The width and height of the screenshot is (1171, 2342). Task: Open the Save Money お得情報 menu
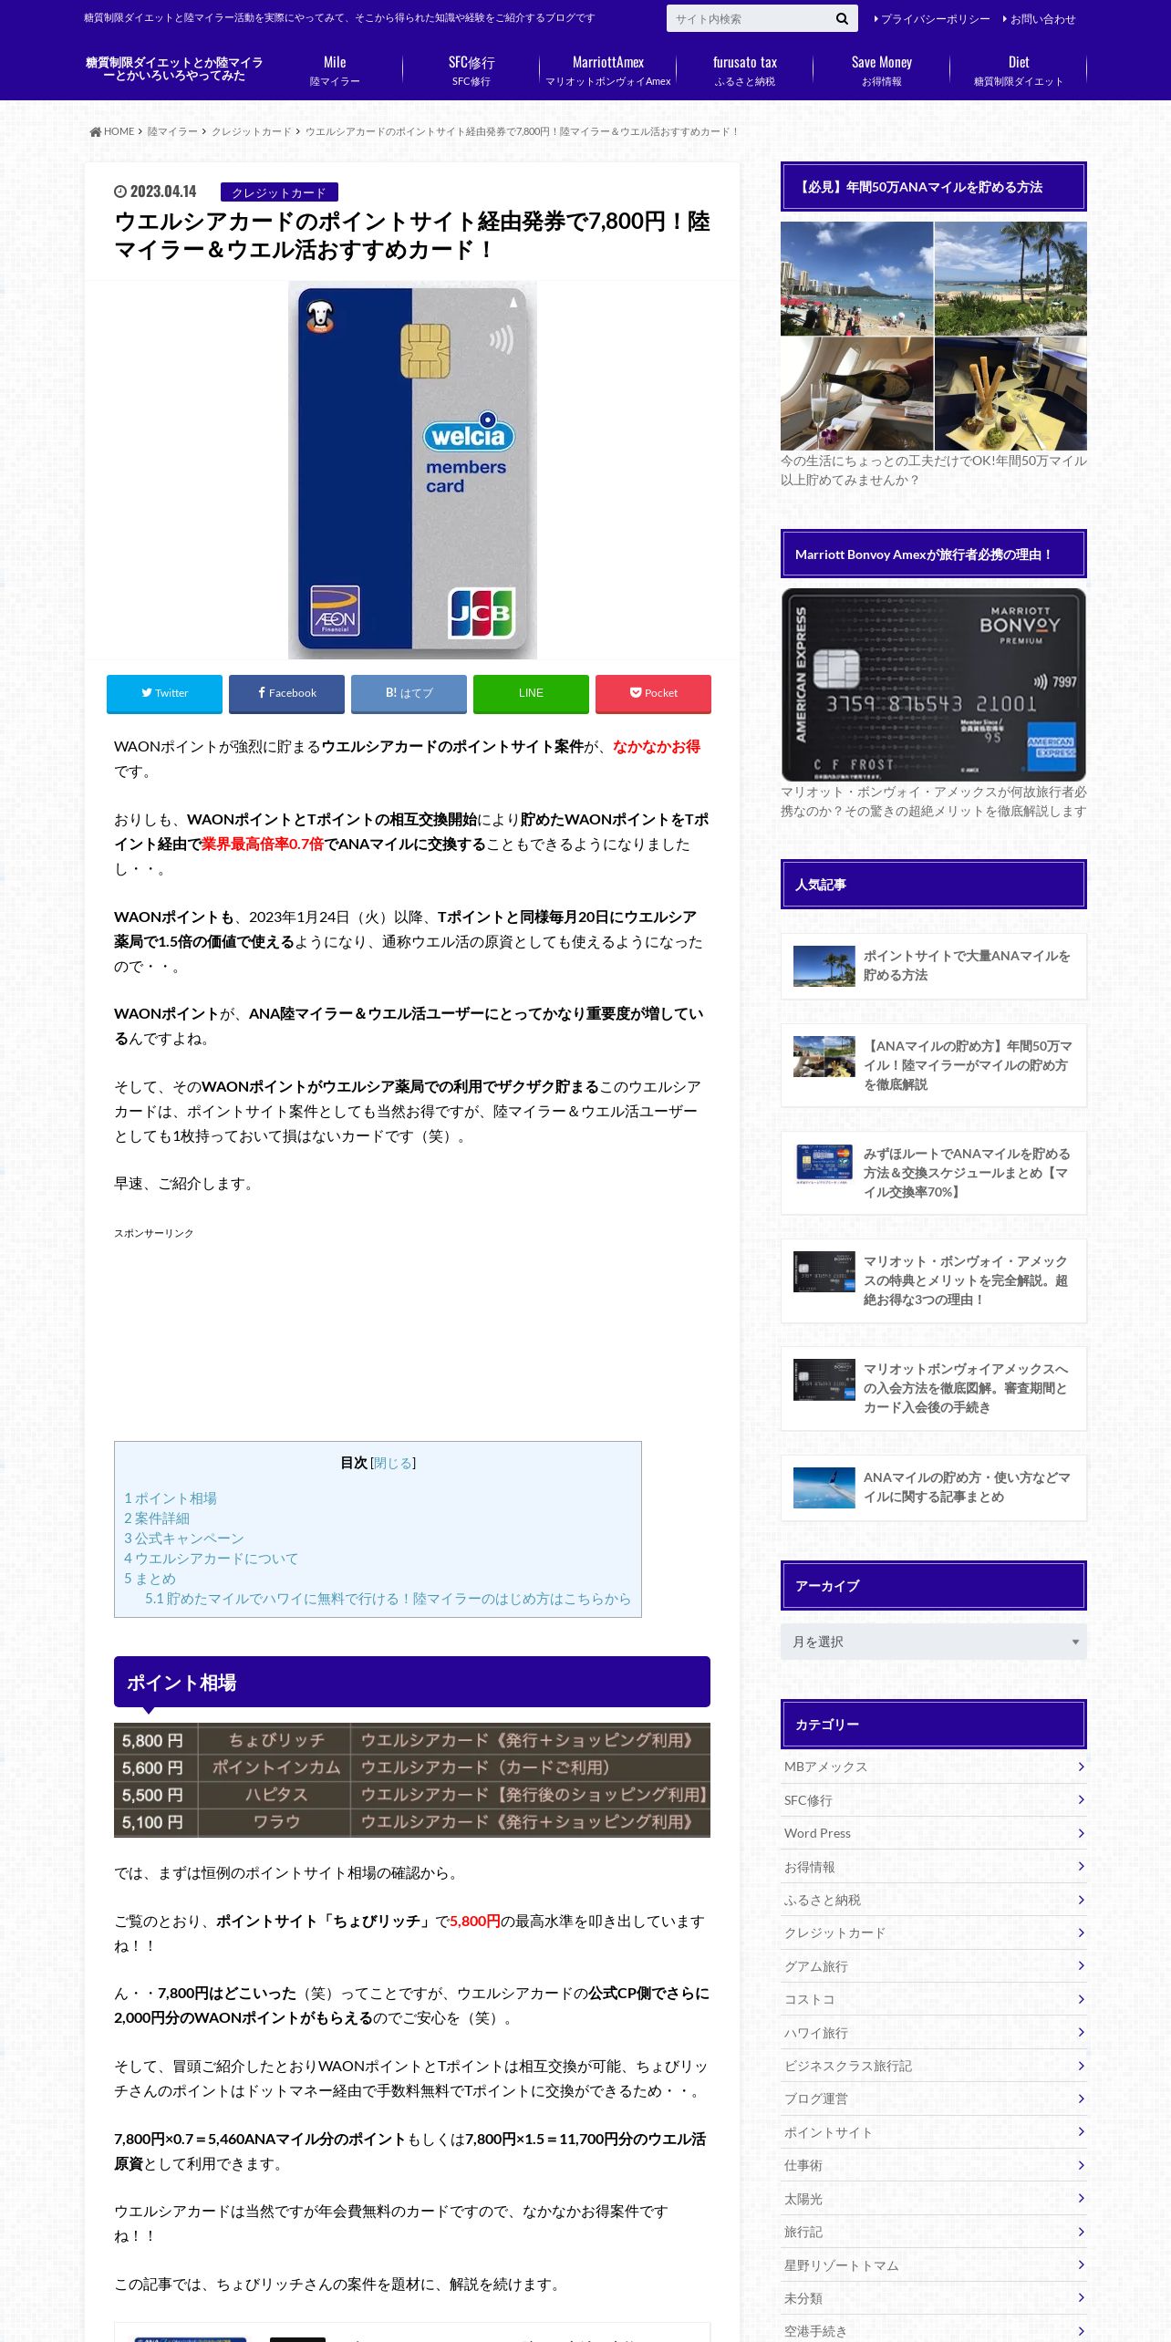[x=882, y=70]
